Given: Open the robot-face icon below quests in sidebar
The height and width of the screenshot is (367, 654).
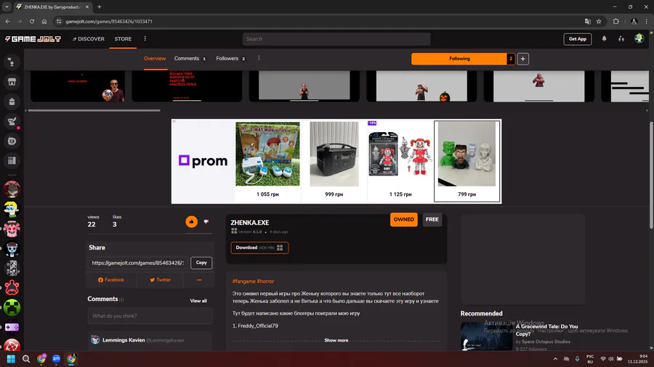Looking at the screenshot, I should point(12,141).
